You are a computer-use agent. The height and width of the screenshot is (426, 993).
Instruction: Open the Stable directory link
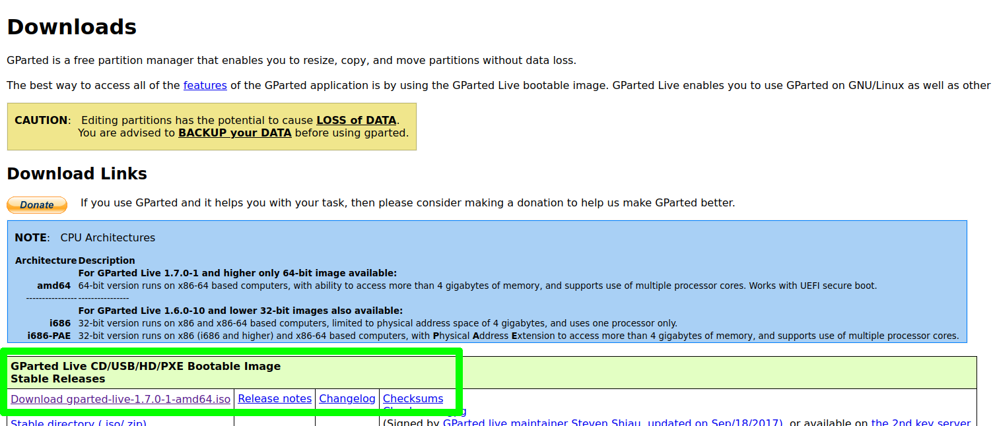point(79,423)
